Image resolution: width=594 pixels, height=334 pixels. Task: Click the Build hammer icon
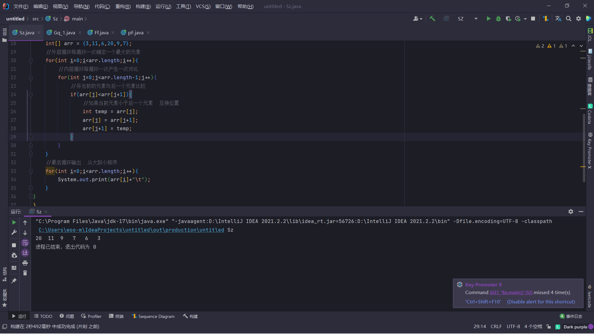coord(432,19)
